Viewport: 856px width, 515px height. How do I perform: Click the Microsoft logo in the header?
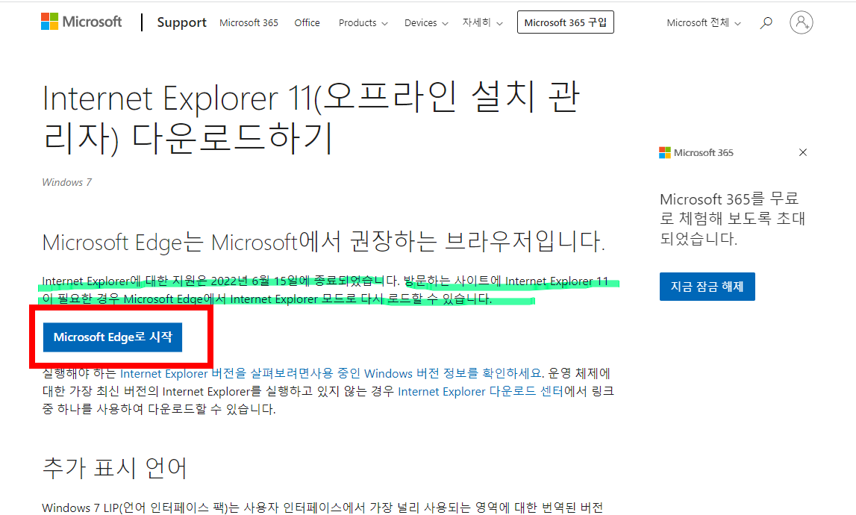(x=81, y=22)
